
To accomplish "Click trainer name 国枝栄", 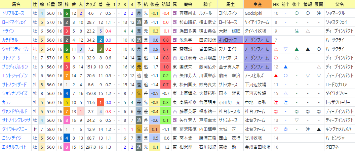I will [x=186, y=67].
